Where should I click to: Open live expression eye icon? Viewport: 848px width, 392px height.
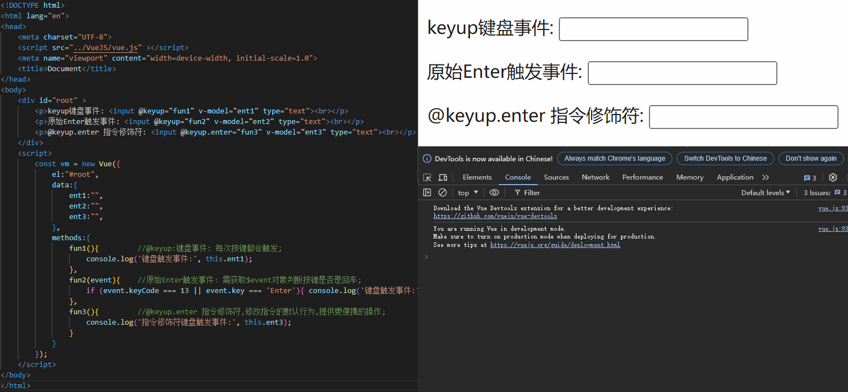tap(494, 192)
